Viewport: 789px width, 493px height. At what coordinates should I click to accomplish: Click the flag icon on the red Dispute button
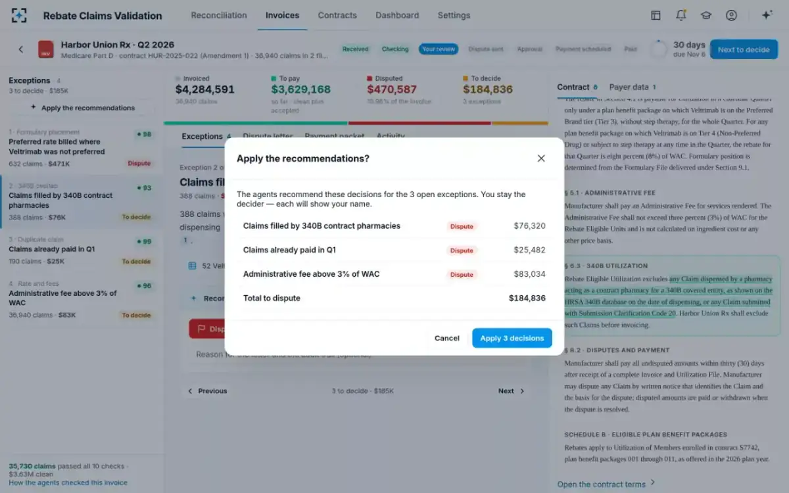pyautogui.click(x=201, y=329)
